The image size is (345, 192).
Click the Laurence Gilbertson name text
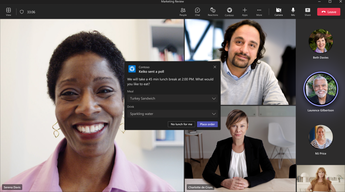tap(320, 111)
